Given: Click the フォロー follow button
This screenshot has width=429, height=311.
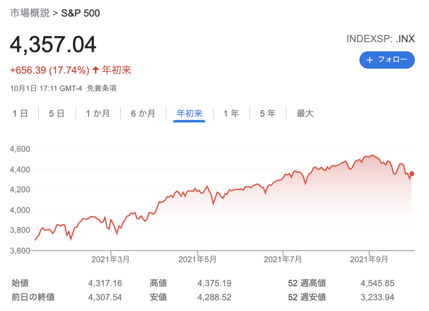Looking at the screenshot, I should coord(387,60).
